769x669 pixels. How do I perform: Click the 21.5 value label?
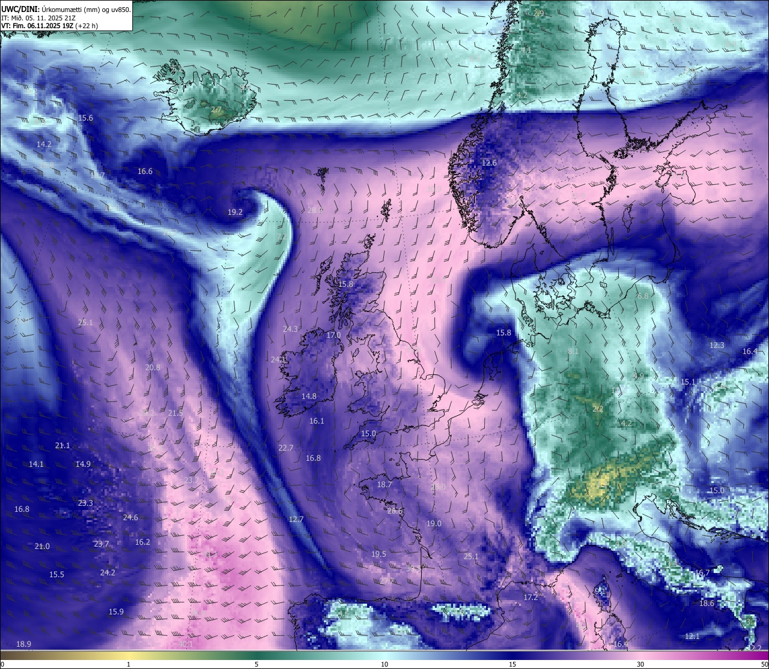pos(175,413)
